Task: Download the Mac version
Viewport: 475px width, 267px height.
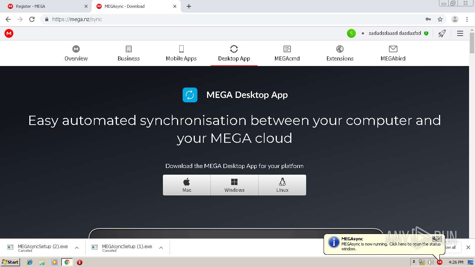Action: point(187,185)
